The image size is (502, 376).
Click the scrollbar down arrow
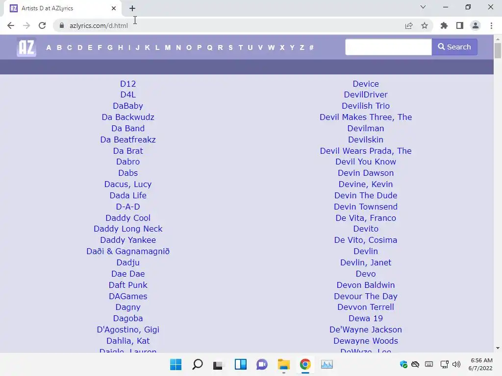click(x=498, y=348)
